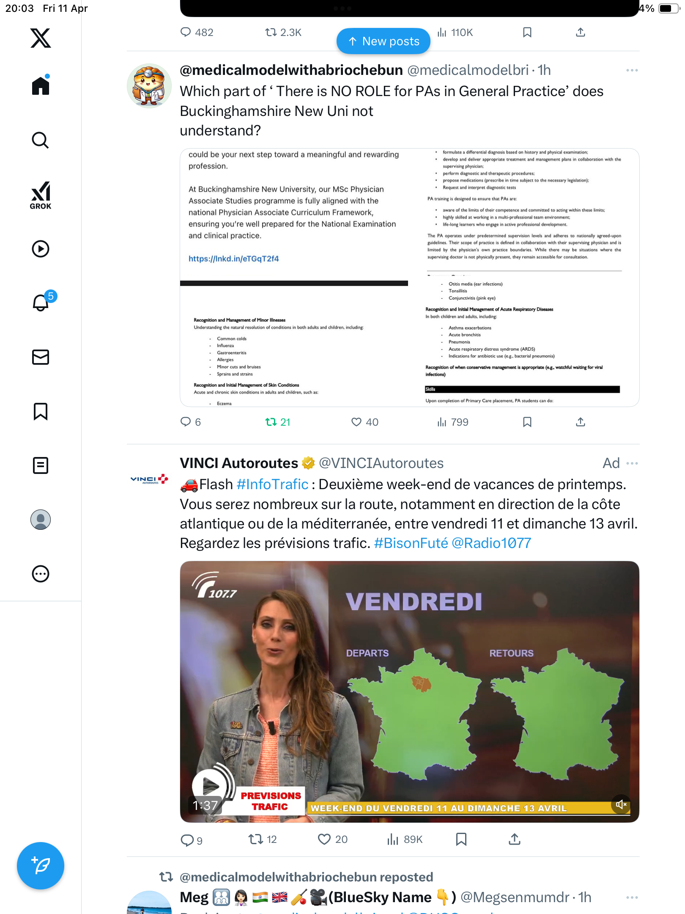
Task: Like the Buckinghamshire New Uni post
Action: [x=364, y=422]
